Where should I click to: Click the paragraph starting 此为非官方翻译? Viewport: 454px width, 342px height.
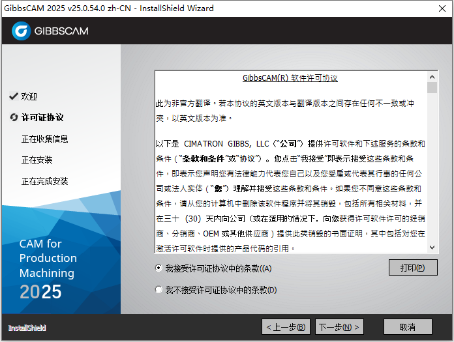(285, 111)
